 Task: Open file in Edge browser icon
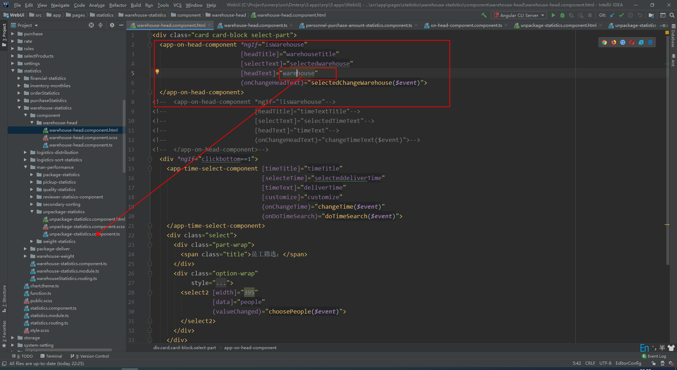pyautogui.click(x=650, y=42)
